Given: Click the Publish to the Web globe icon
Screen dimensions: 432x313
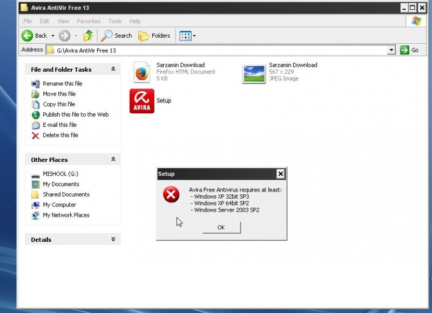Looking at the screenshot, I should pyautogui.click(x=36, y=115).
